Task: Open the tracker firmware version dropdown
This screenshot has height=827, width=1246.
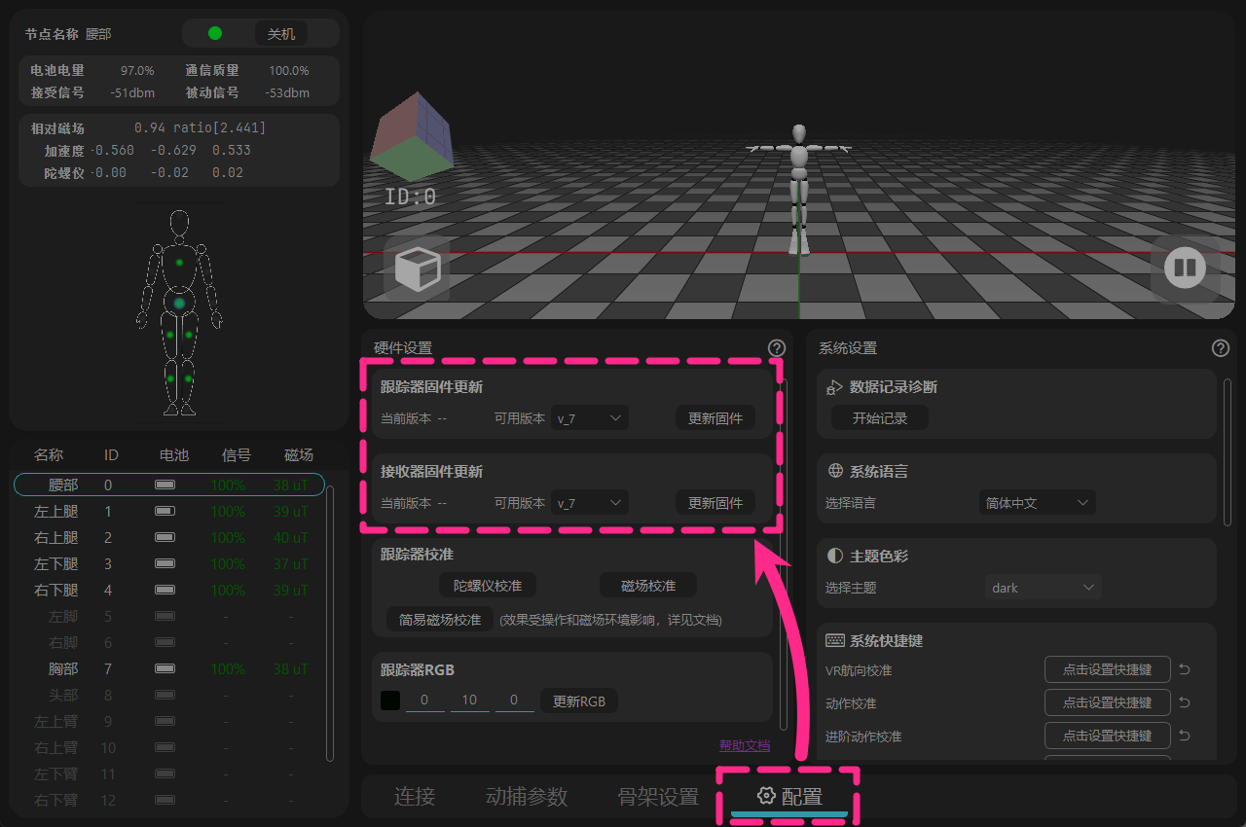Action: click(x=590, y=418)
